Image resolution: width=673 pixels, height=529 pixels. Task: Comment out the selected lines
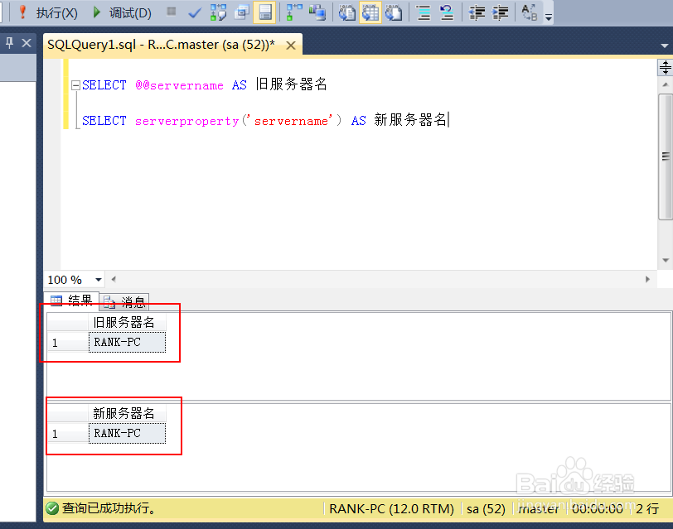[x=424, y=12]
